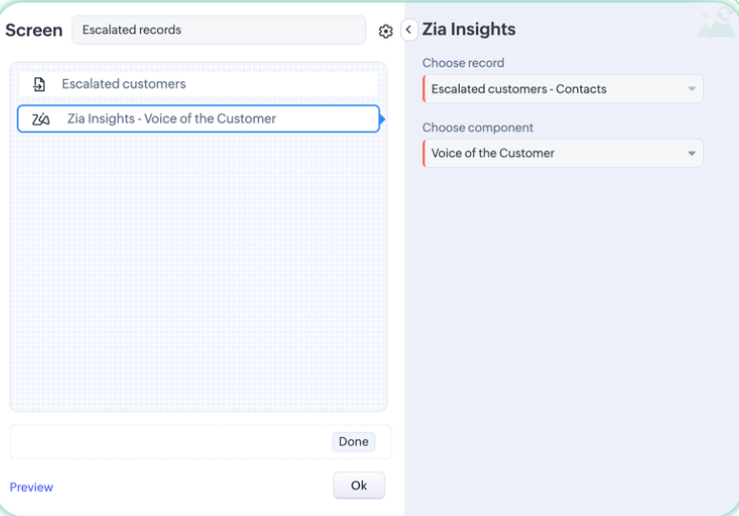Select Zia Insights - Voice of the Customer row
The height and width of the screenshot is (516, 739).
198,119
